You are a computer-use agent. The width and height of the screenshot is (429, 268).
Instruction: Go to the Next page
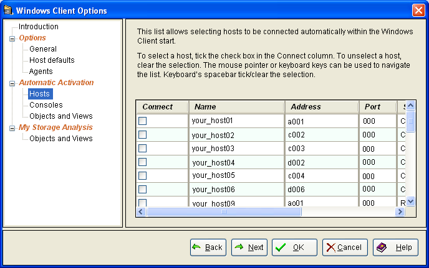[249, 247]
